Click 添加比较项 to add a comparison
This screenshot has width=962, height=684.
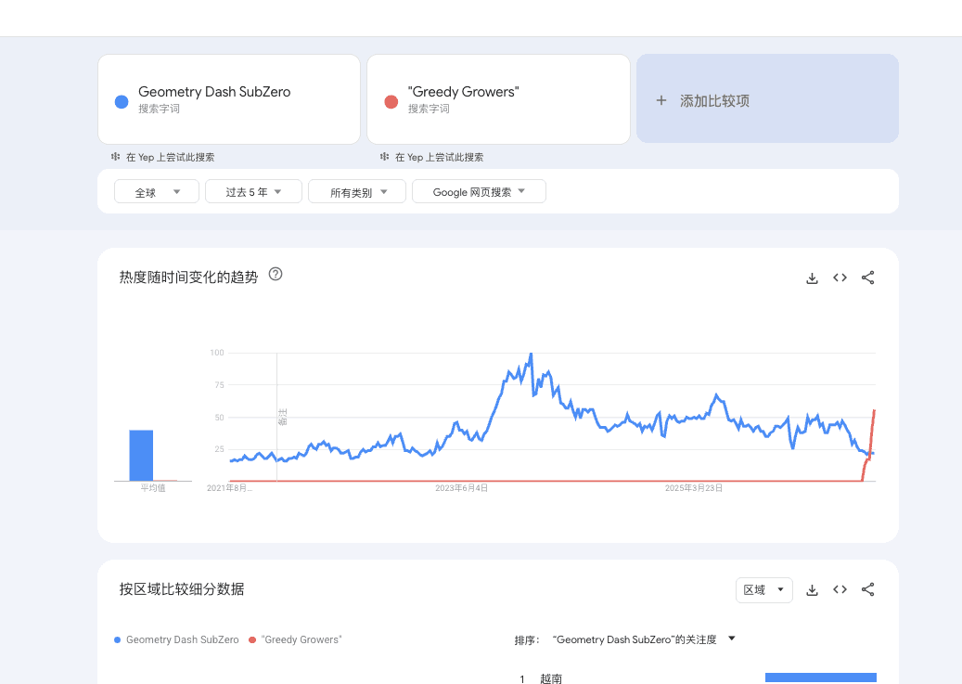click(767, 99)
